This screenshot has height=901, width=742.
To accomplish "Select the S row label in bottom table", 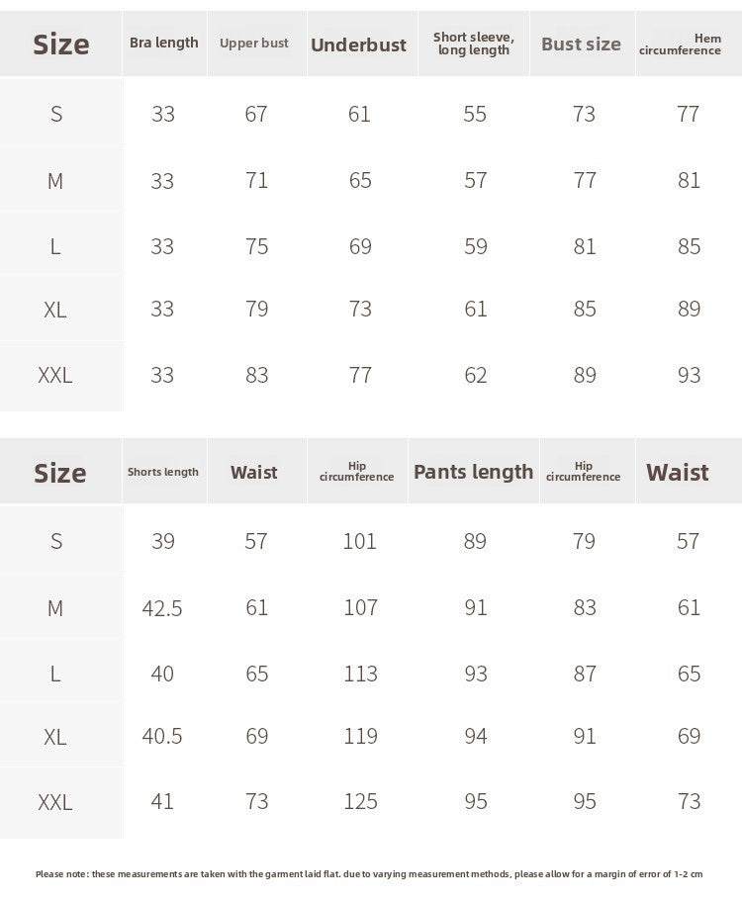I will point(56,541).
